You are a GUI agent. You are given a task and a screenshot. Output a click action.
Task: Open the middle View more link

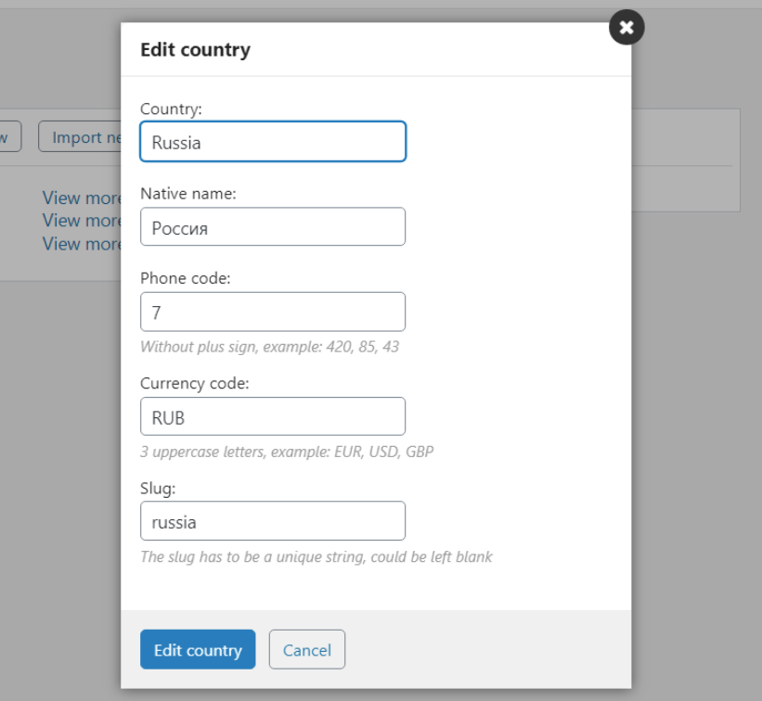tap(82, 221)
